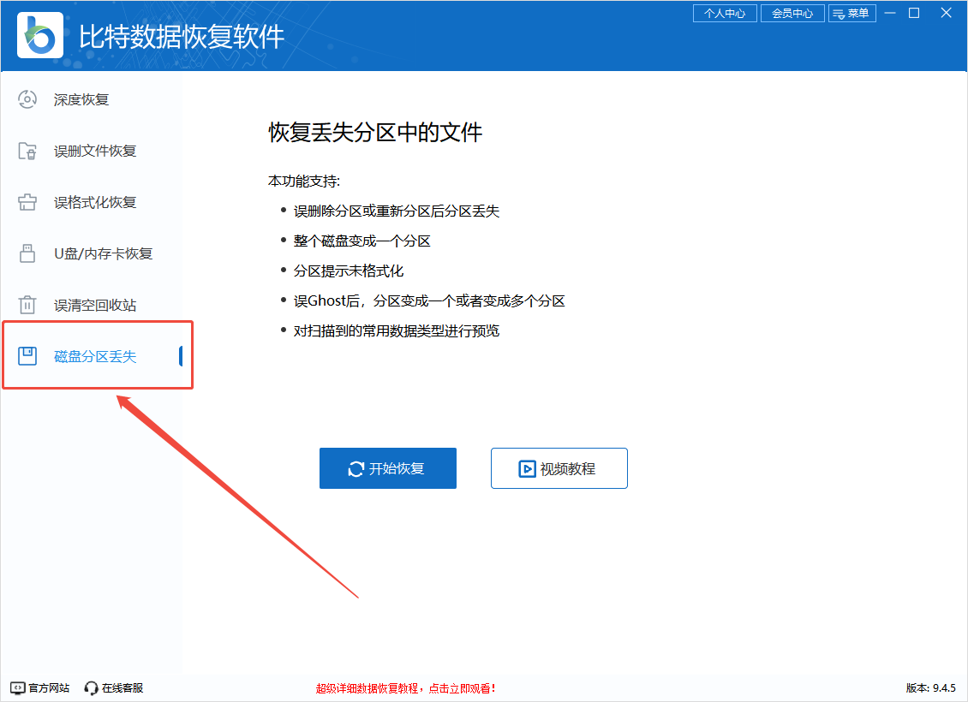The image size is (968, 702).
Task: Go to 误清空回收站 recovery
Action: coord(97,304)
